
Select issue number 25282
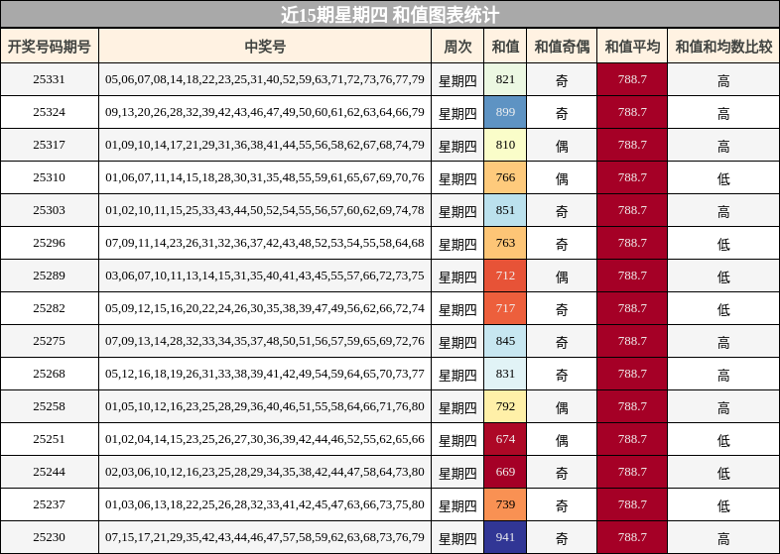(50, 308)
